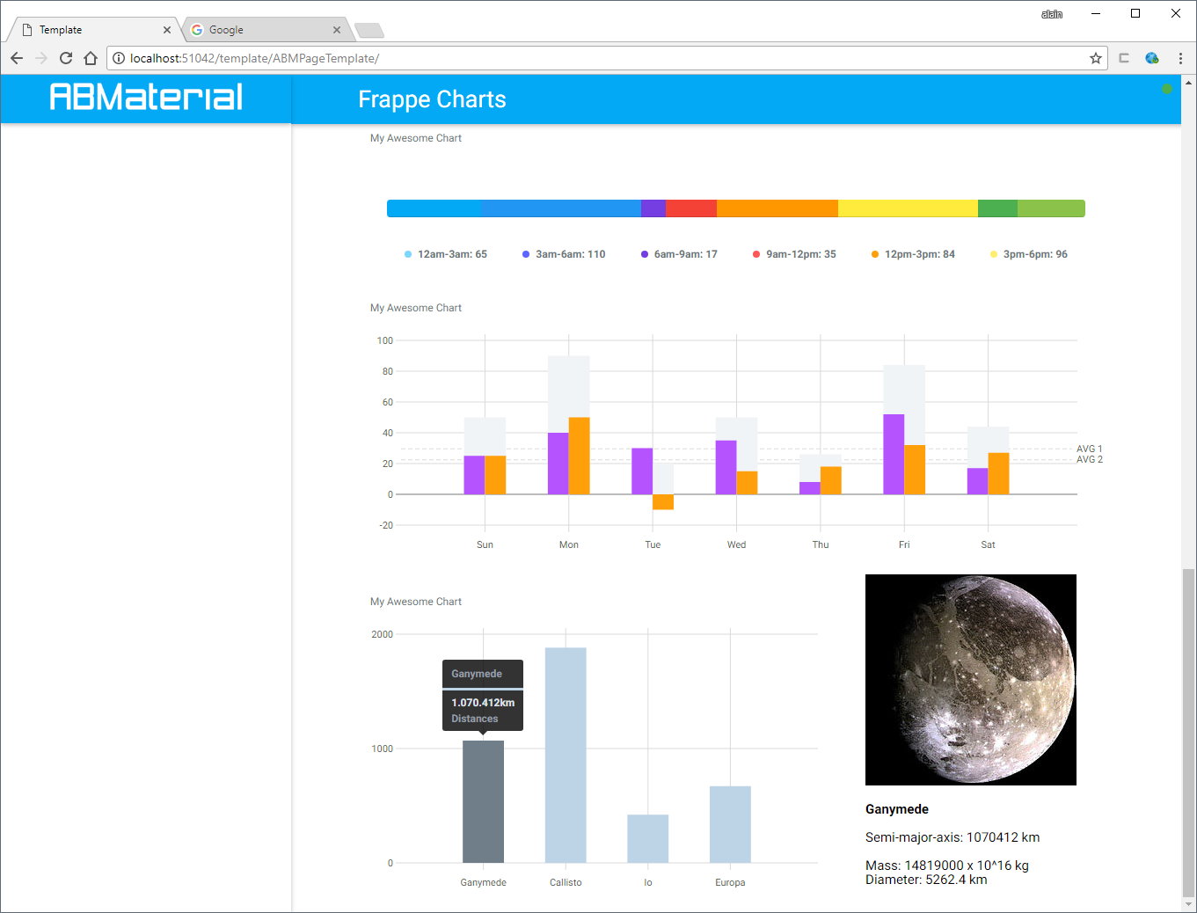
Task: Open the Chrome three-dot menu
Action: (1180, 58)
